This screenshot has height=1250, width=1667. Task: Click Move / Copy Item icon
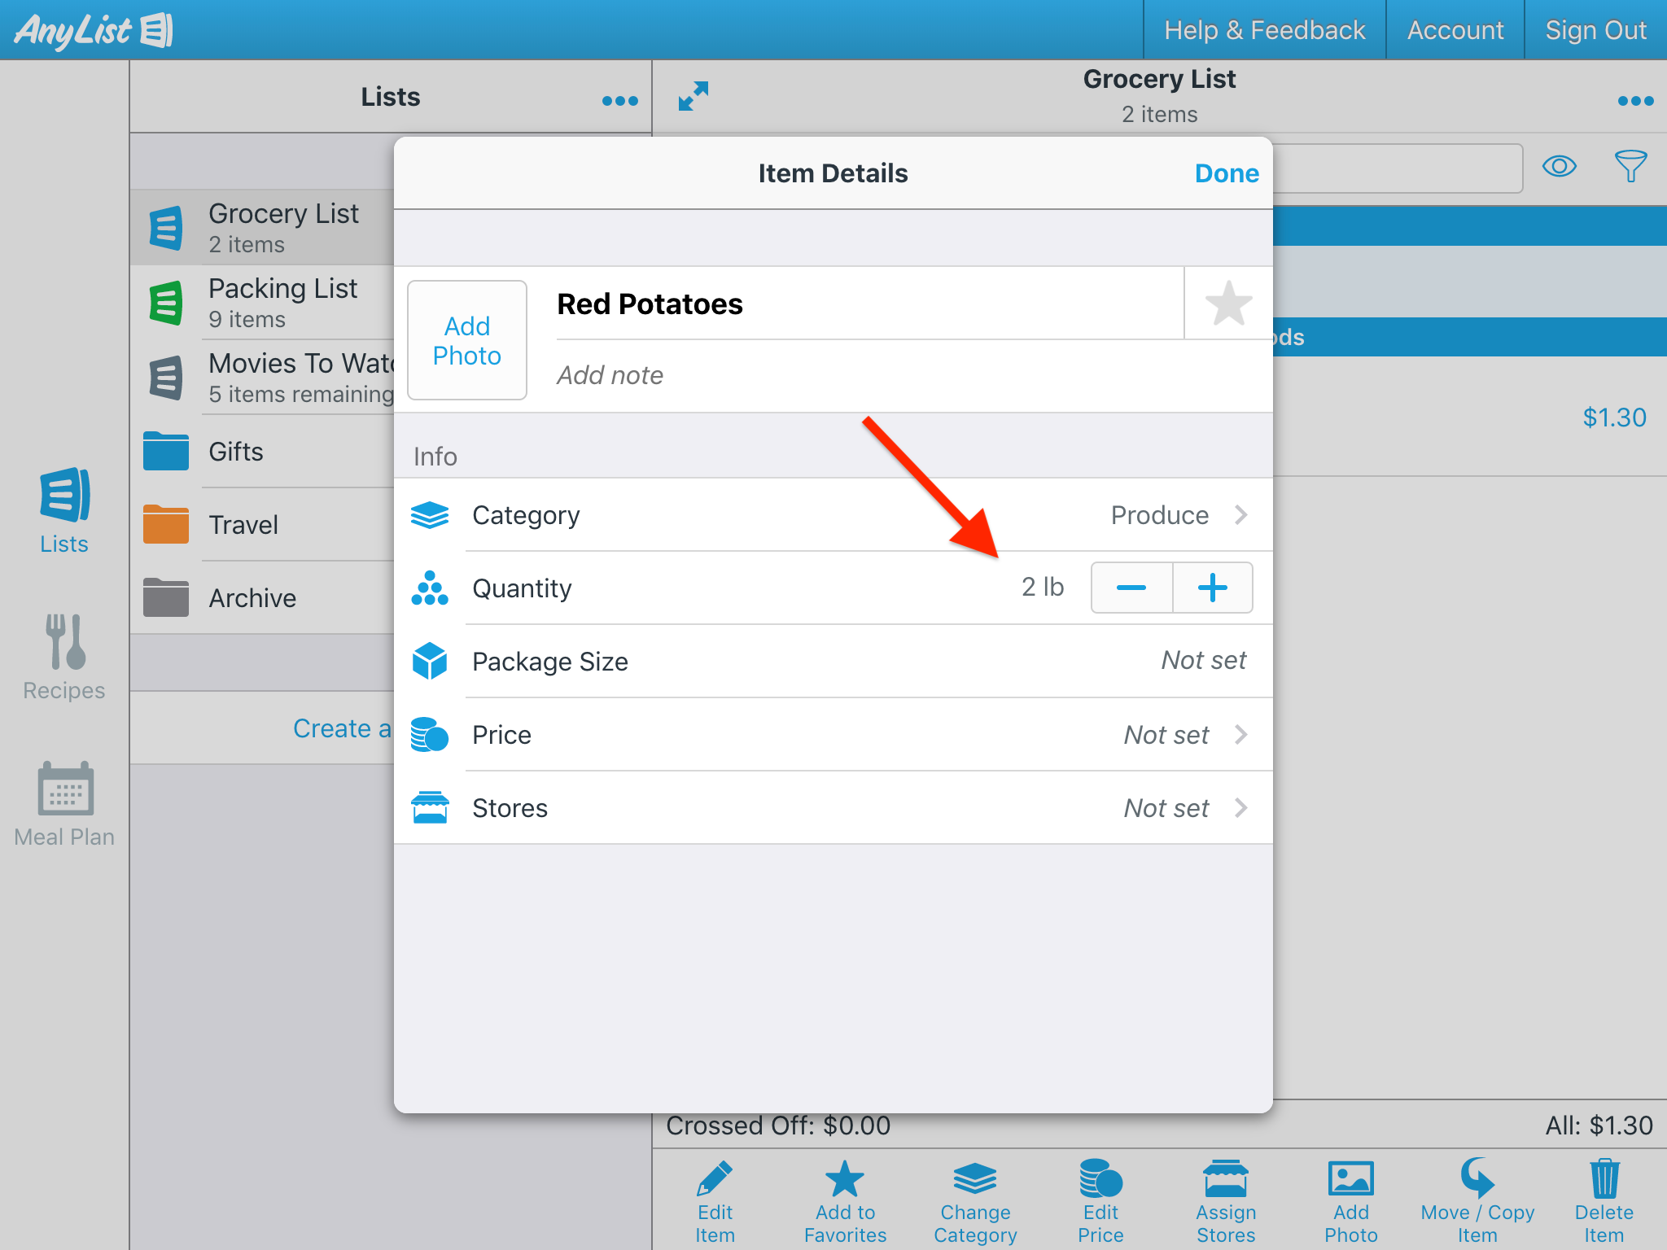coord(1477,1200)
